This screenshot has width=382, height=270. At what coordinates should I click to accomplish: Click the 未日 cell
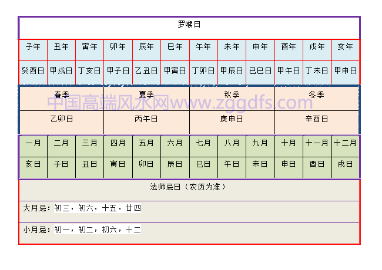(x=260, y=167)
